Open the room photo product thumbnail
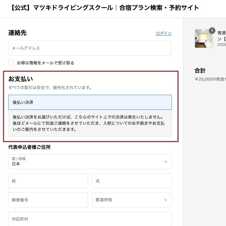Image resolution: width=226 pixels, height=226 pixels. [204, 39]
